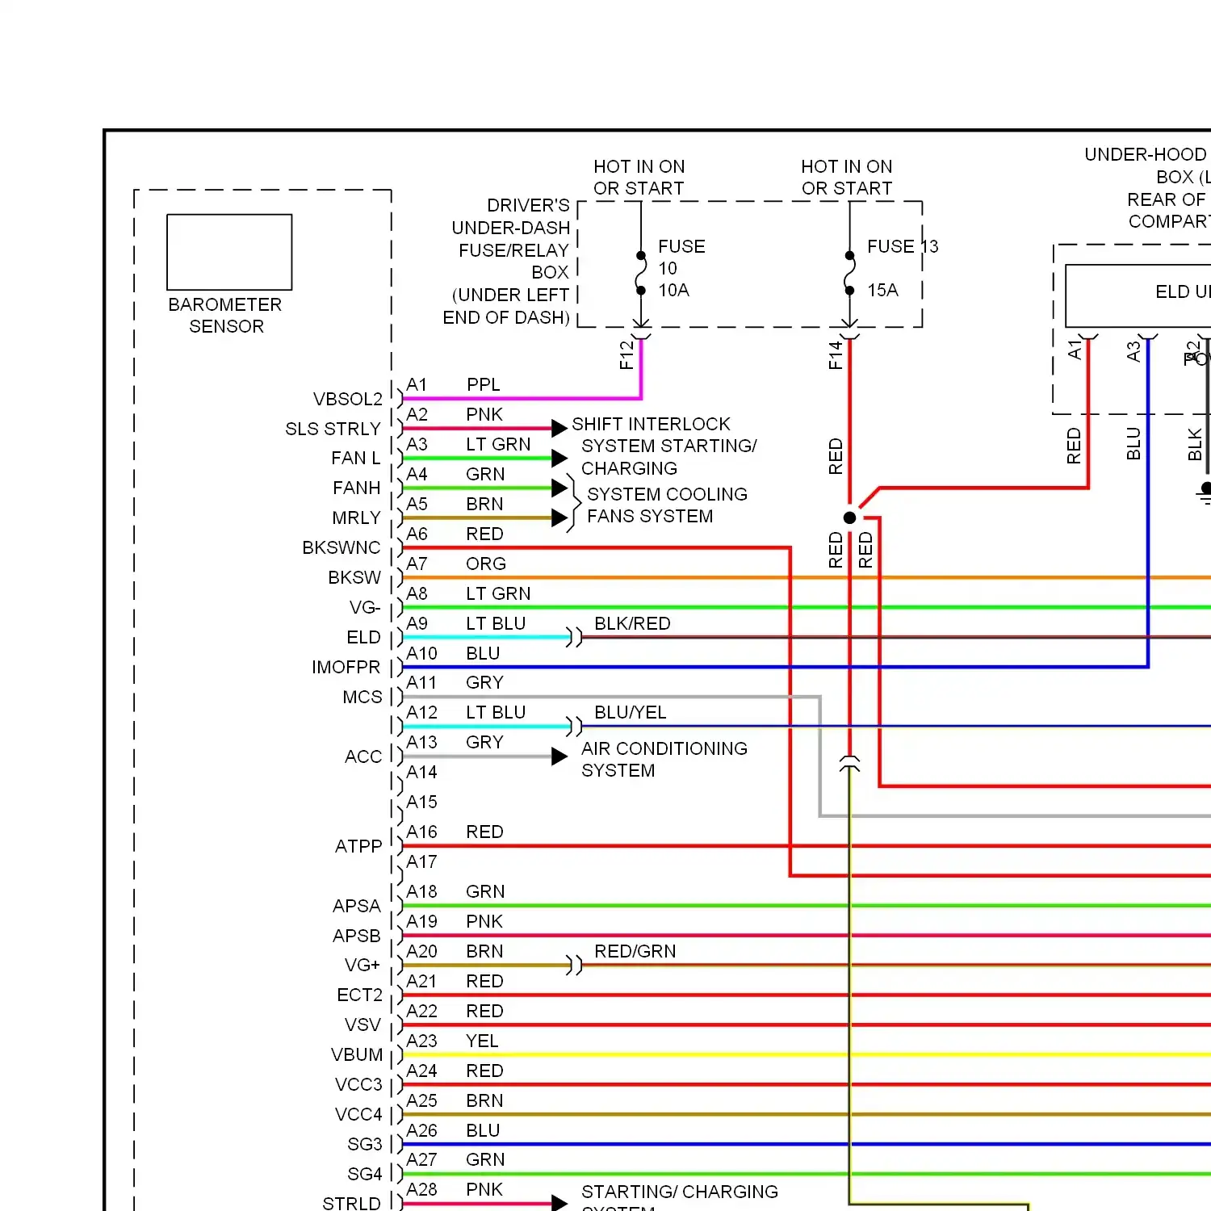Click the ELD A1 terminal connector
Viewport: 1211px width, 1211px height.
coord(1088,337)
